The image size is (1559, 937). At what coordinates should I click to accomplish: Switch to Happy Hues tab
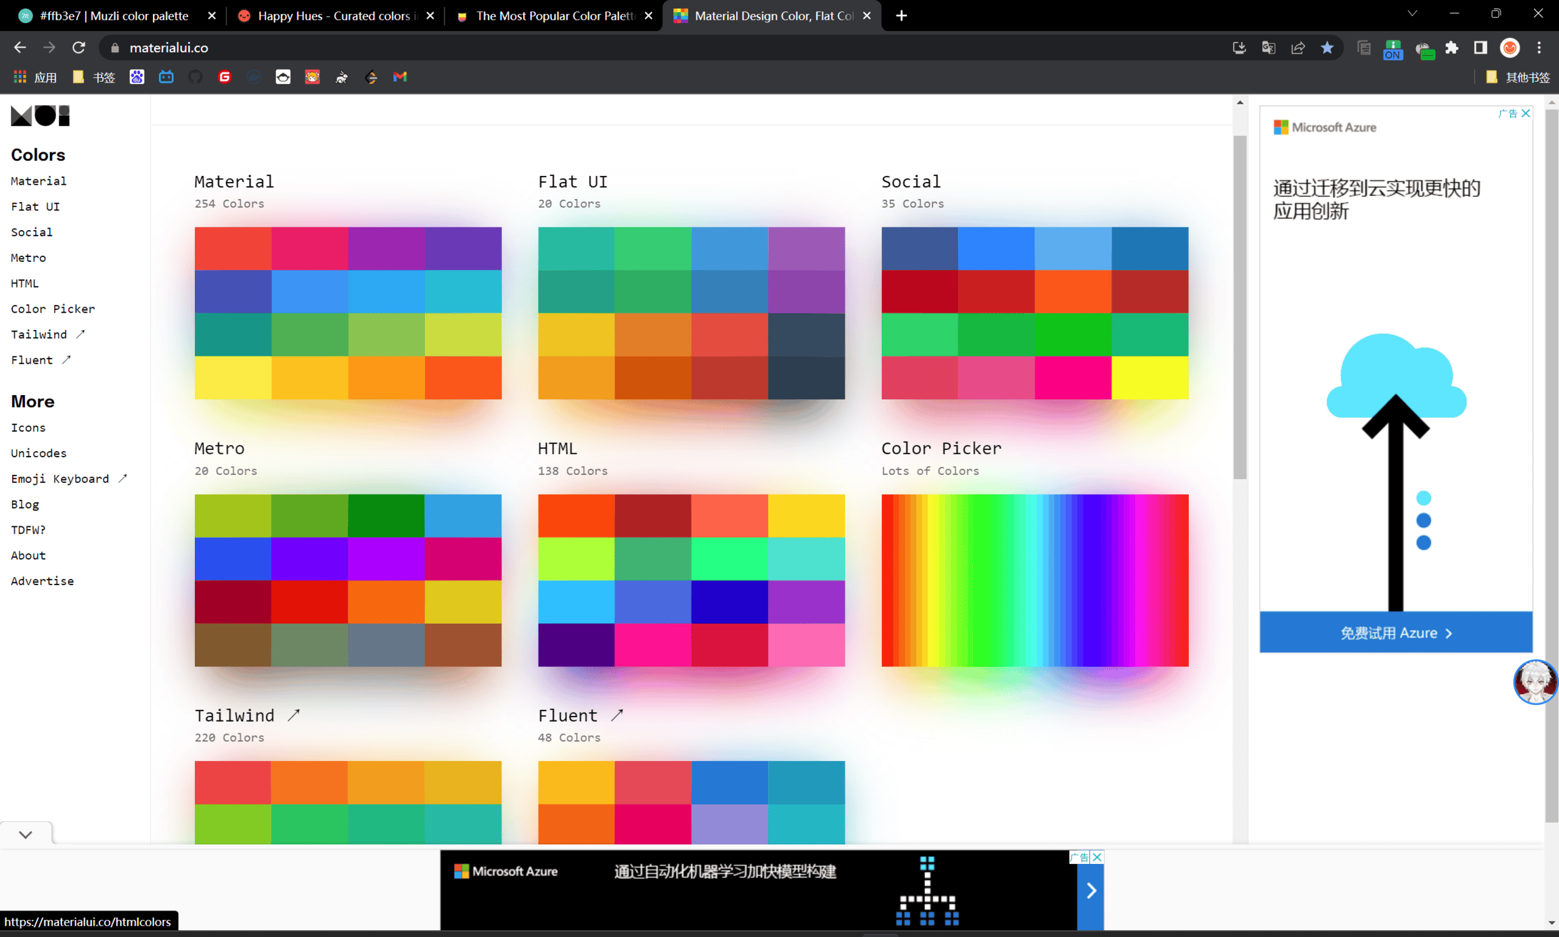coord(334,16)
